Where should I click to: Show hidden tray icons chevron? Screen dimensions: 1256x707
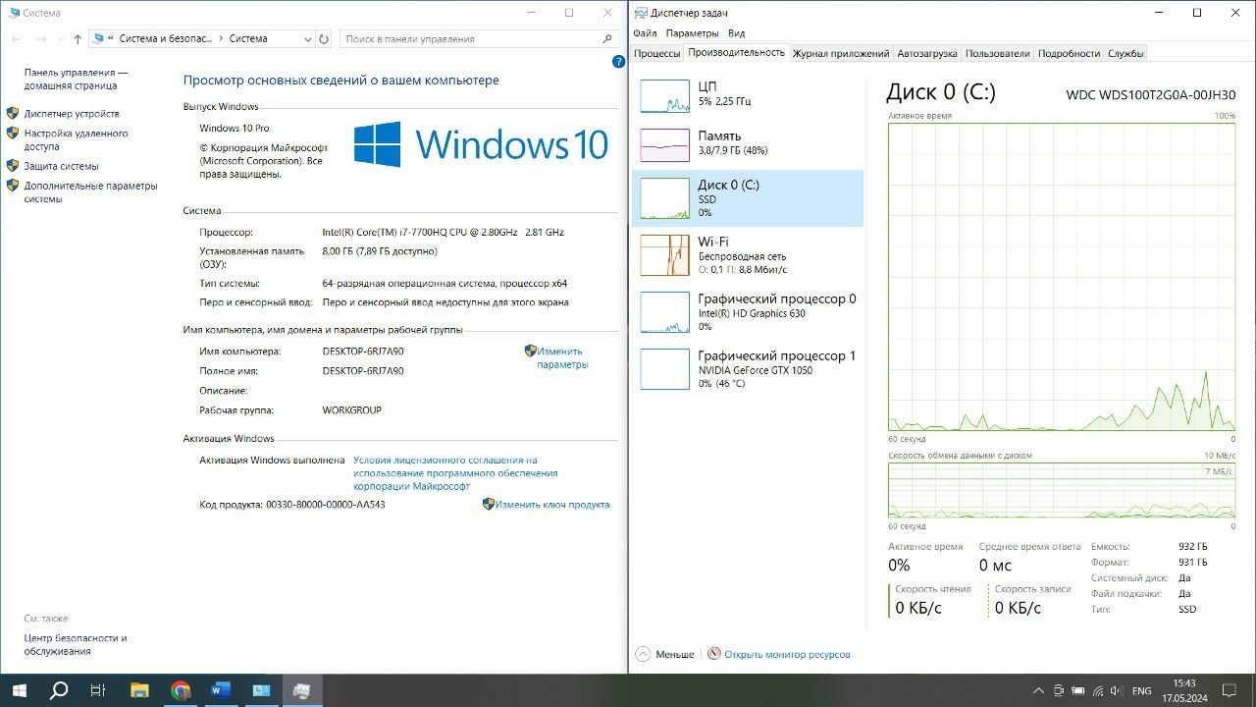point(1038,691)
